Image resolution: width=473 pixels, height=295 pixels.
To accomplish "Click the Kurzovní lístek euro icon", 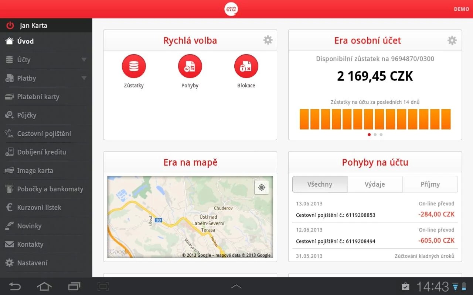I will click(x=10, y=207).
